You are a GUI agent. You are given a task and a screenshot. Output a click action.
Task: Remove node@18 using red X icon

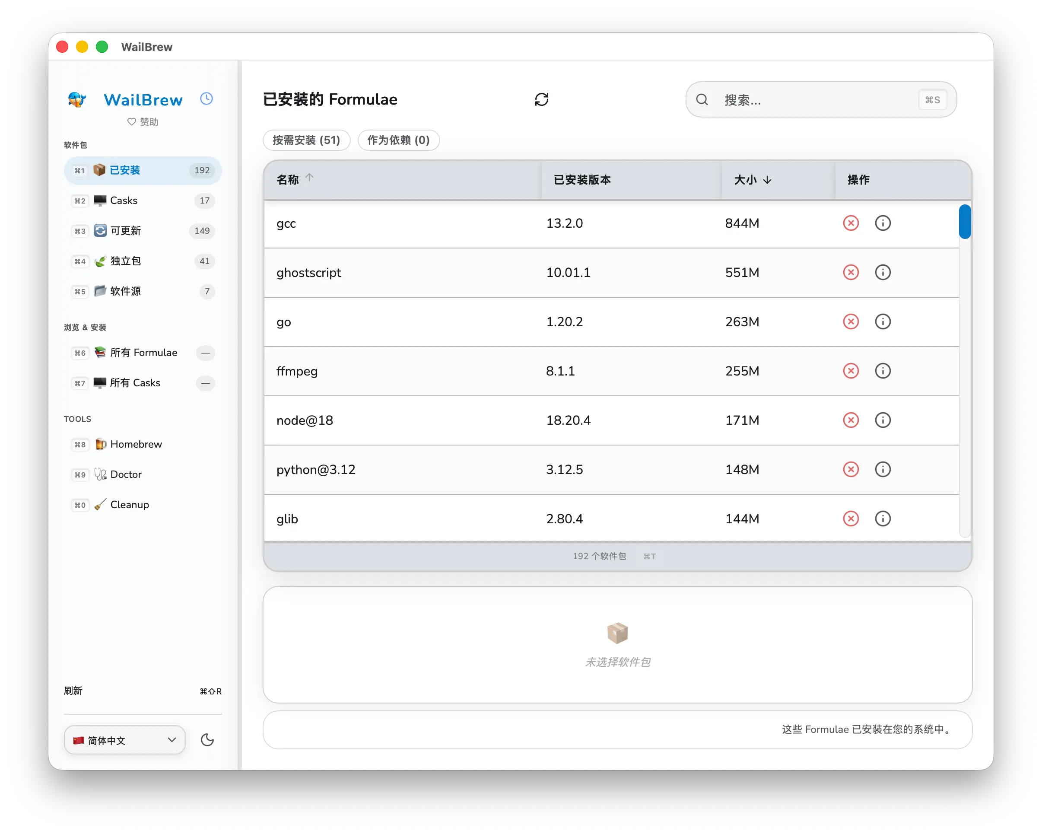[x=851, y=420]
